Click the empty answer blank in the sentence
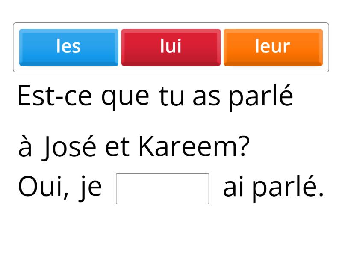Viewport: 342px width, 257px height. coord(162,188)
